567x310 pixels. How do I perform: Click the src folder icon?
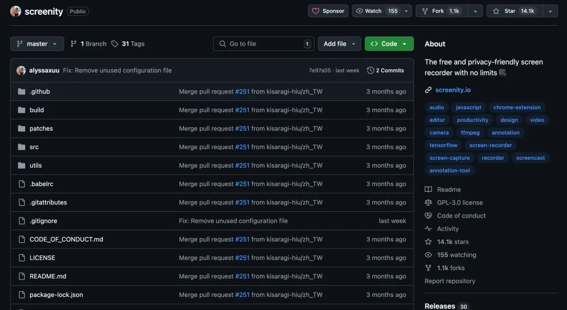coord(22,147)
